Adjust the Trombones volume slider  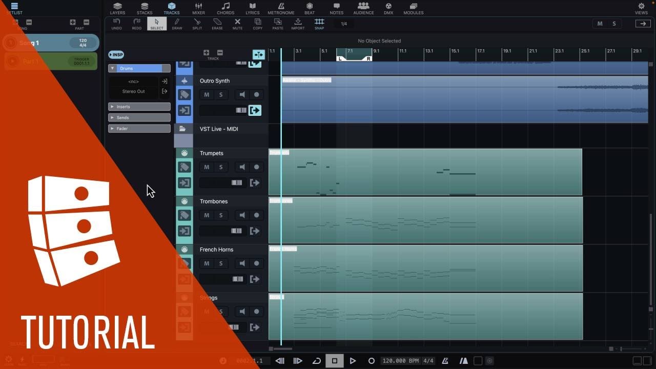(x=223, y=231)
